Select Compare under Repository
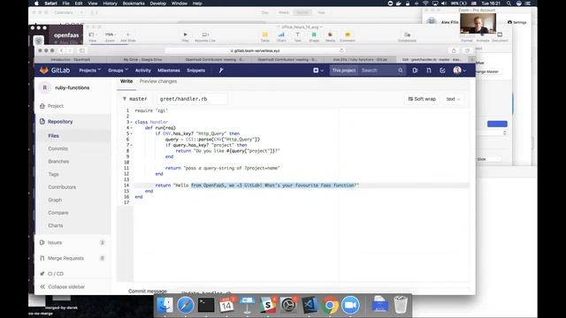 click(x=58, y=213)
